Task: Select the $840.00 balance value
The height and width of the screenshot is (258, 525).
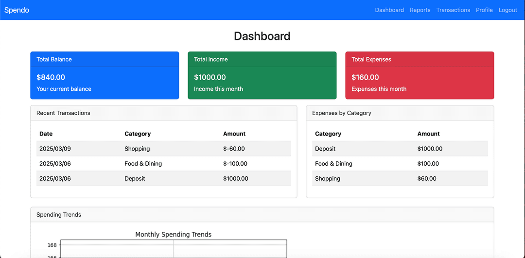Action: point(51,77)
